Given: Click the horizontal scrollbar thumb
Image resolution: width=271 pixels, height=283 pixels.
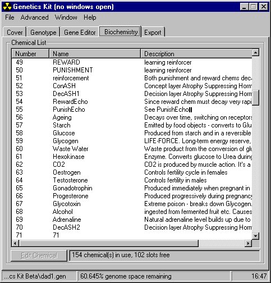Looking at the screenshot, I should (x=109, y=243).
